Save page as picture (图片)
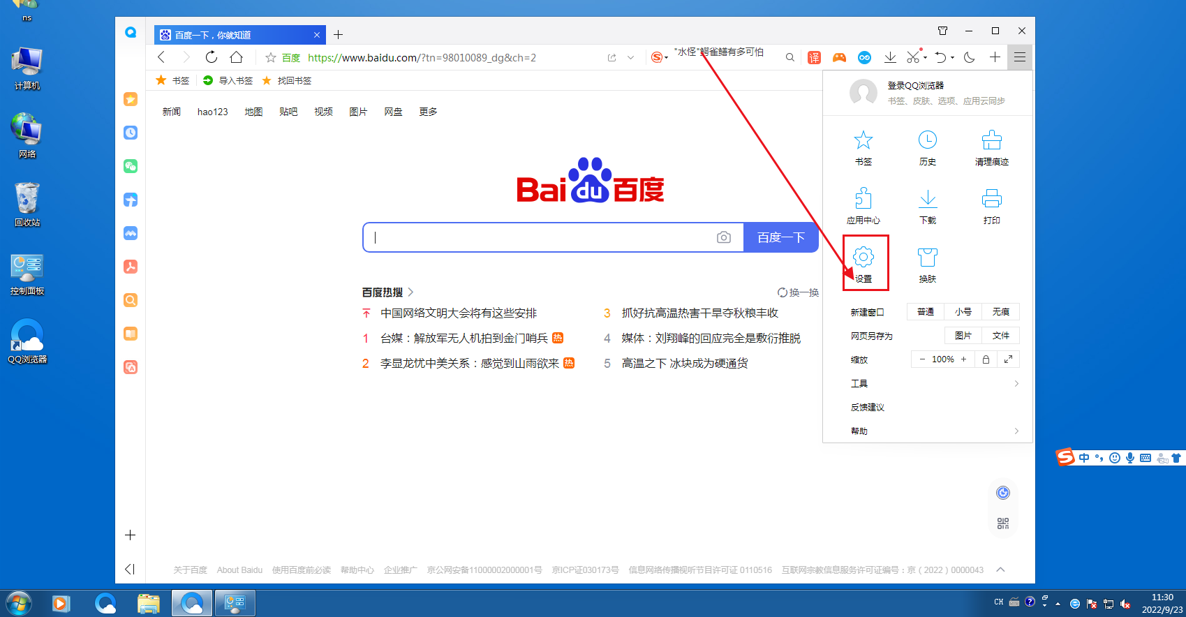 pos(963,336)
